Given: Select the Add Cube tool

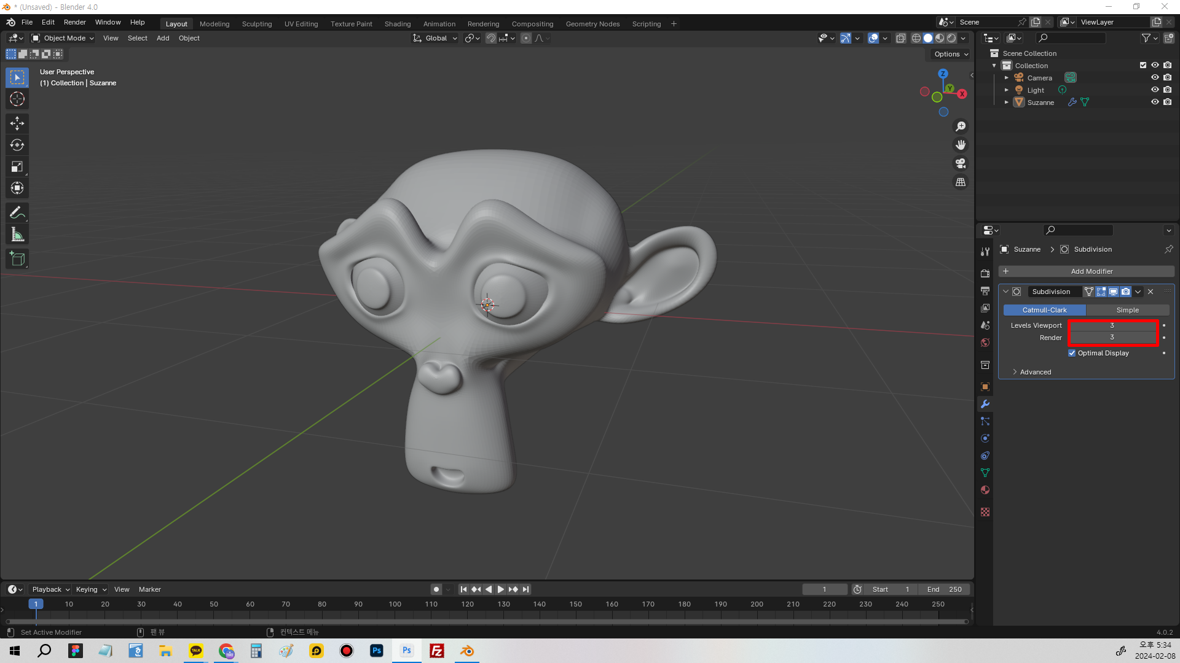Looking at the screenshot, I should click(x=17, y=259).
